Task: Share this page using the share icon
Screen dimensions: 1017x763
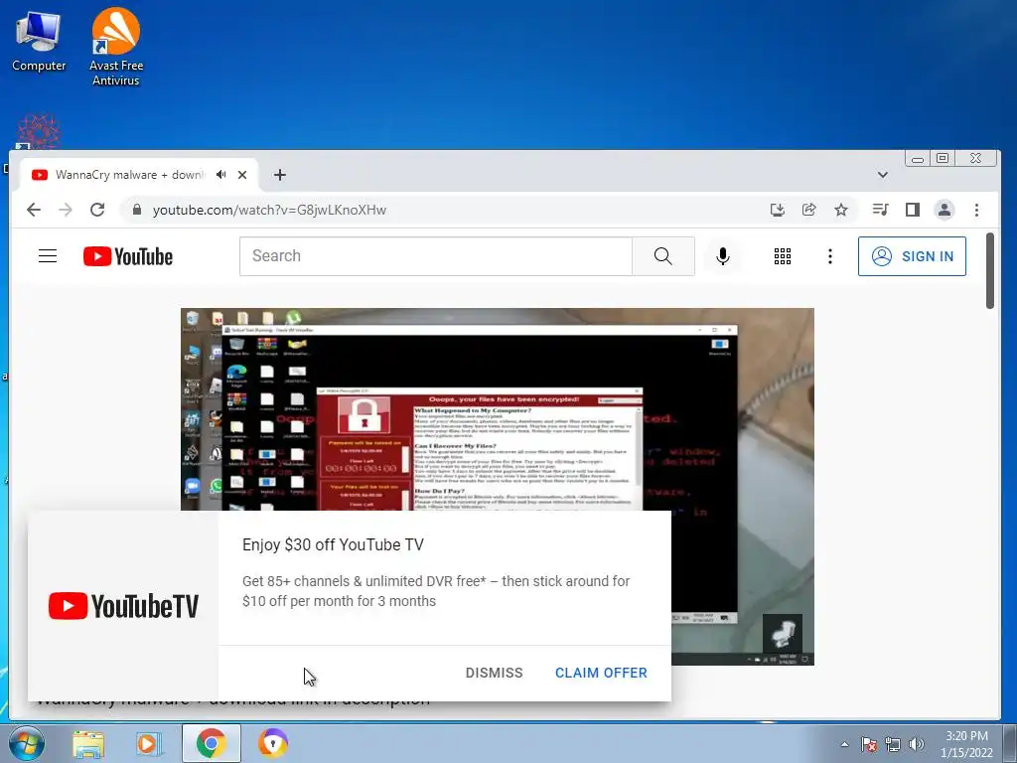Action: (x=808, y=210)
